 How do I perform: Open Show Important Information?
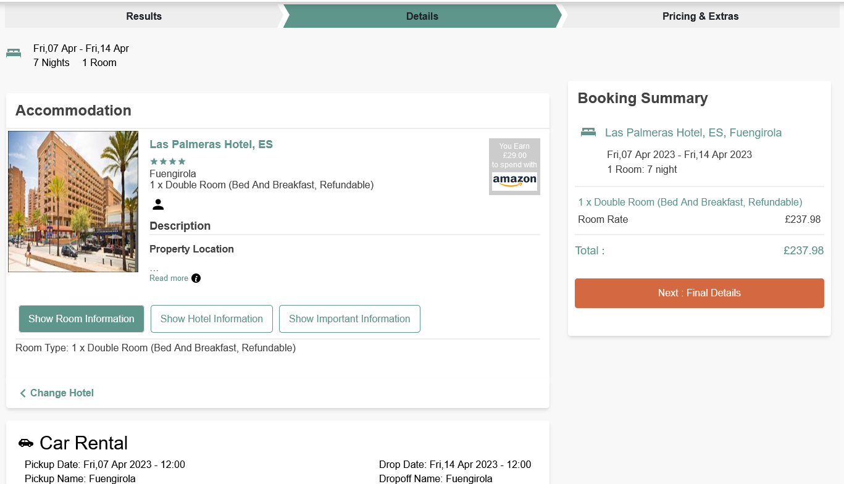[x=349, y=319]
